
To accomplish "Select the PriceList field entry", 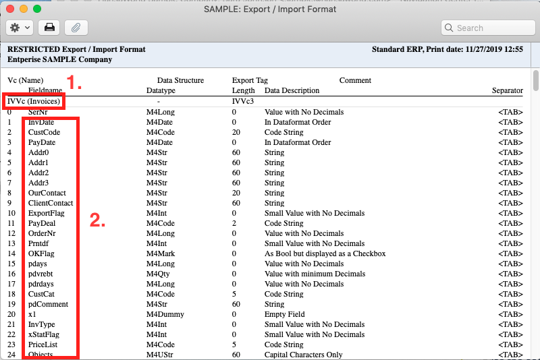I will pyautogui.click(x=43, y=344).
